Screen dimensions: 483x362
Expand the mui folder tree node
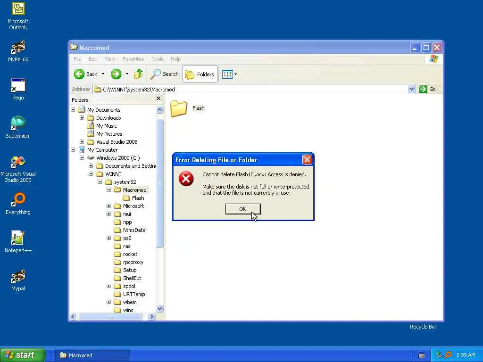click(109, 214)
